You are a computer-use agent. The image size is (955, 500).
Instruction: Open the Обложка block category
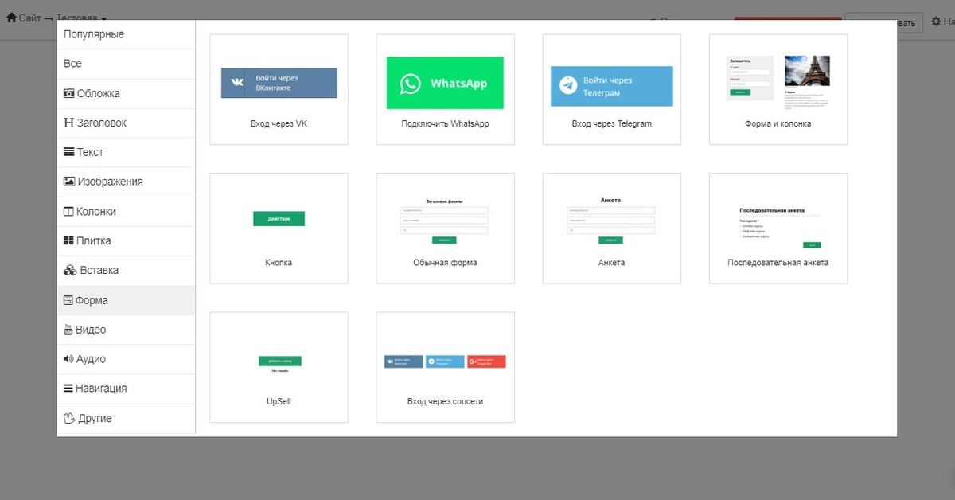(126, 93)
